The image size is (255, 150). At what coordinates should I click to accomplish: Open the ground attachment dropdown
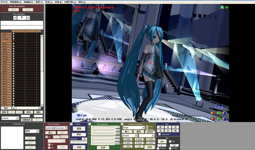coord(136,136)
